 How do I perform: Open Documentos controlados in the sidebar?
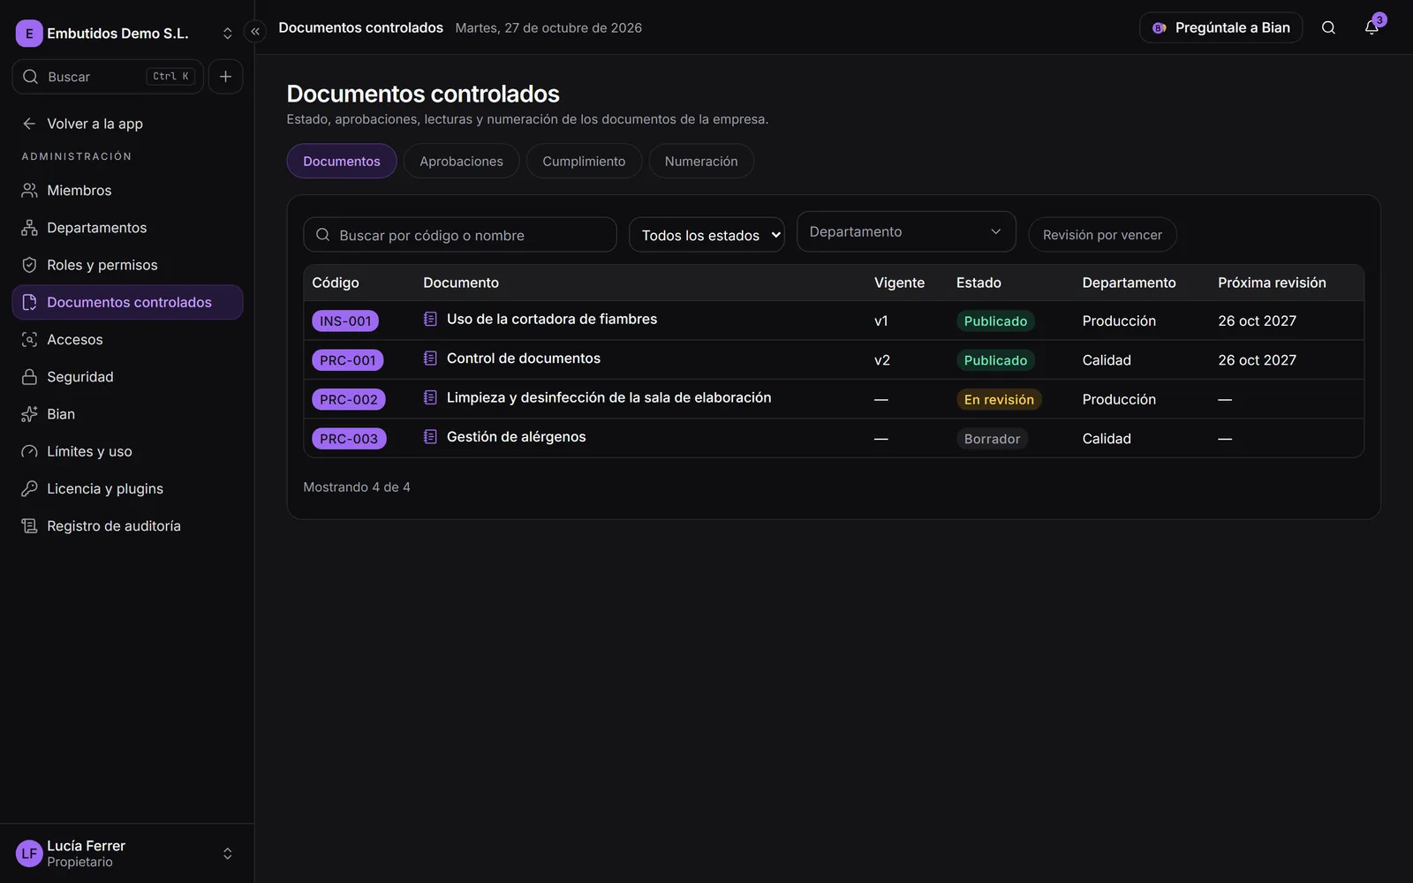[x=127, y=302]
